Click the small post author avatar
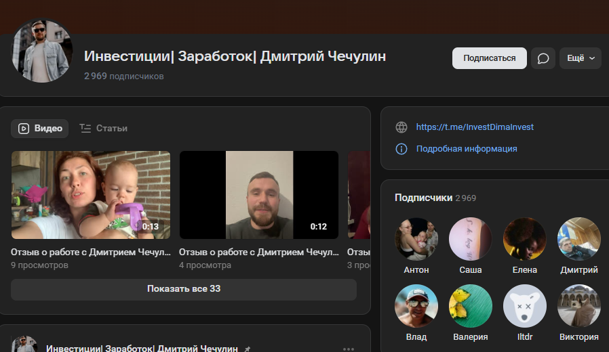 point(24,345)
